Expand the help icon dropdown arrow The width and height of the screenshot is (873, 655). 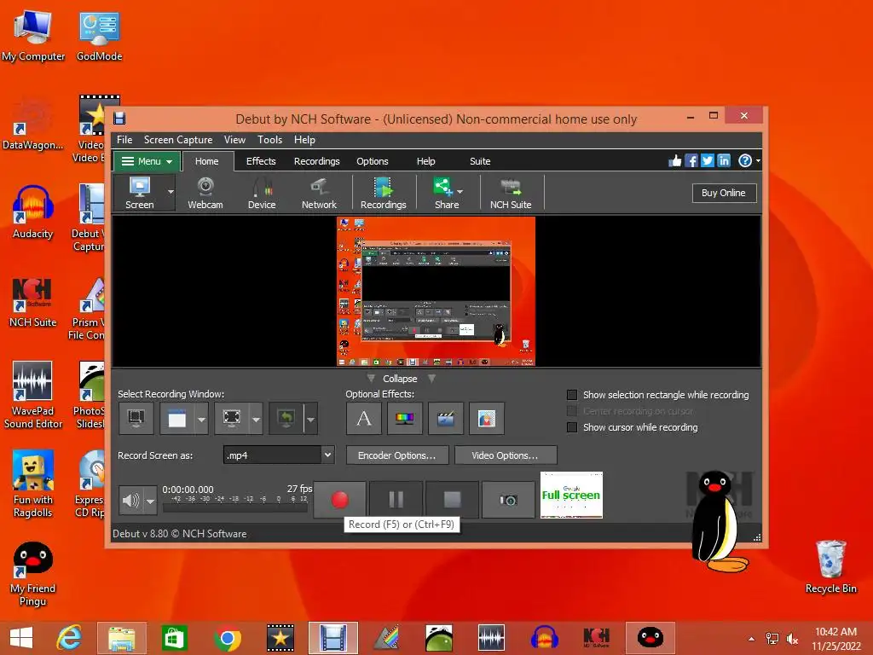pyautogui.click(x=758, y=161)
